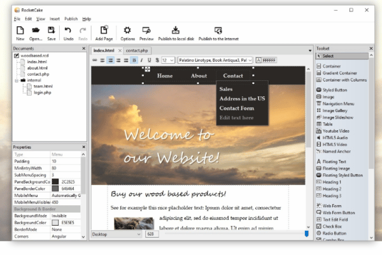The width and height of the screenshot is (382, 255).
Task: Choose Named Anchor tool
Action: [334, 151]
